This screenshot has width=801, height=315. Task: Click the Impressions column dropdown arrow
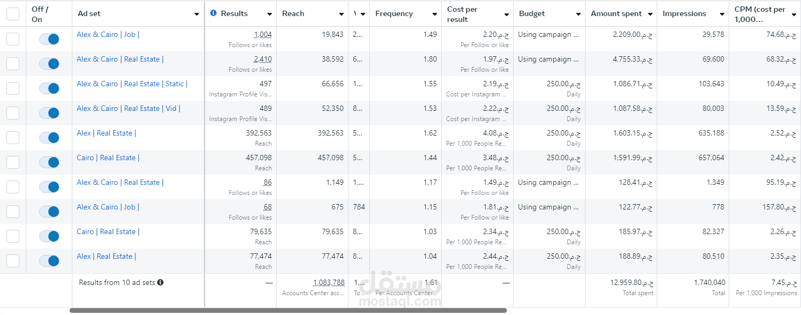click(722, 14)
